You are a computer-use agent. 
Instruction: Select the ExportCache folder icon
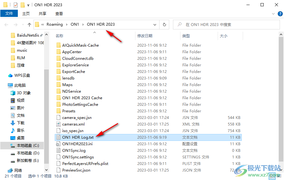[x=58, y=72]
